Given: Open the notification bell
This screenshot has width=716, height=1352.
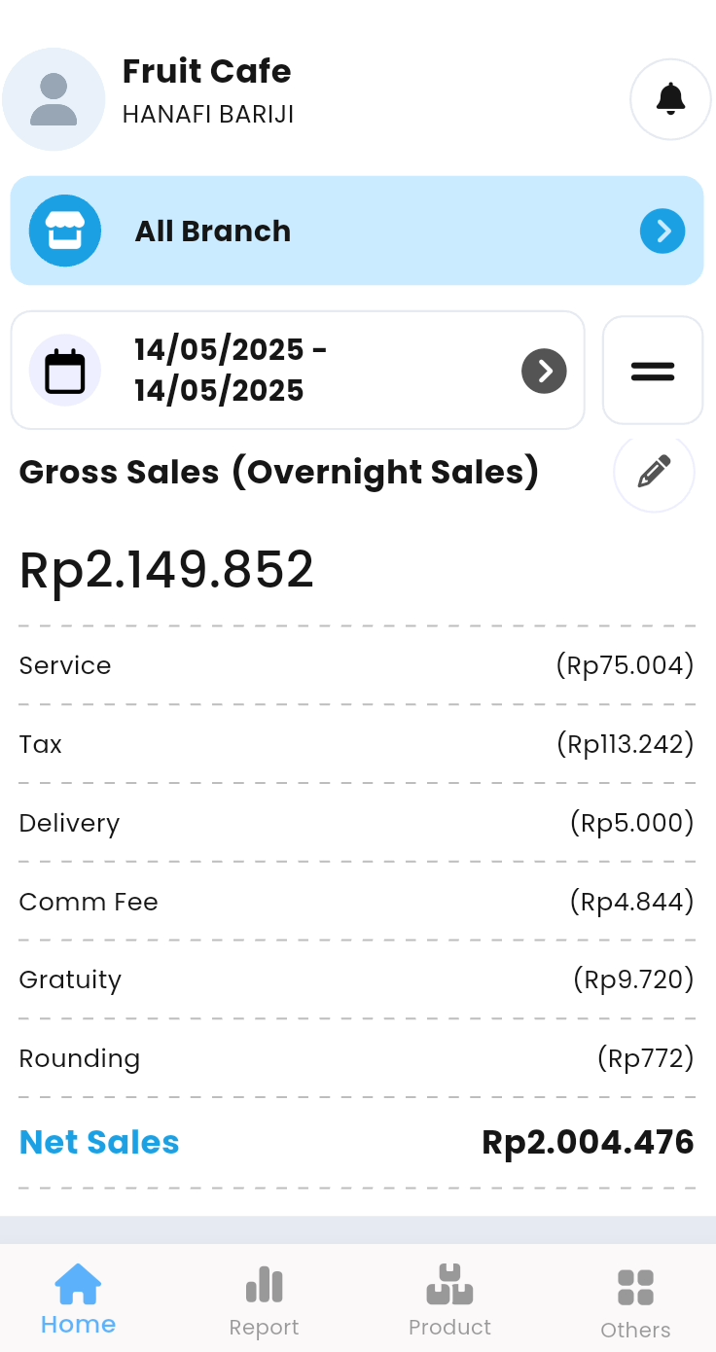Looking at the screenshot, I should (670, 99).
